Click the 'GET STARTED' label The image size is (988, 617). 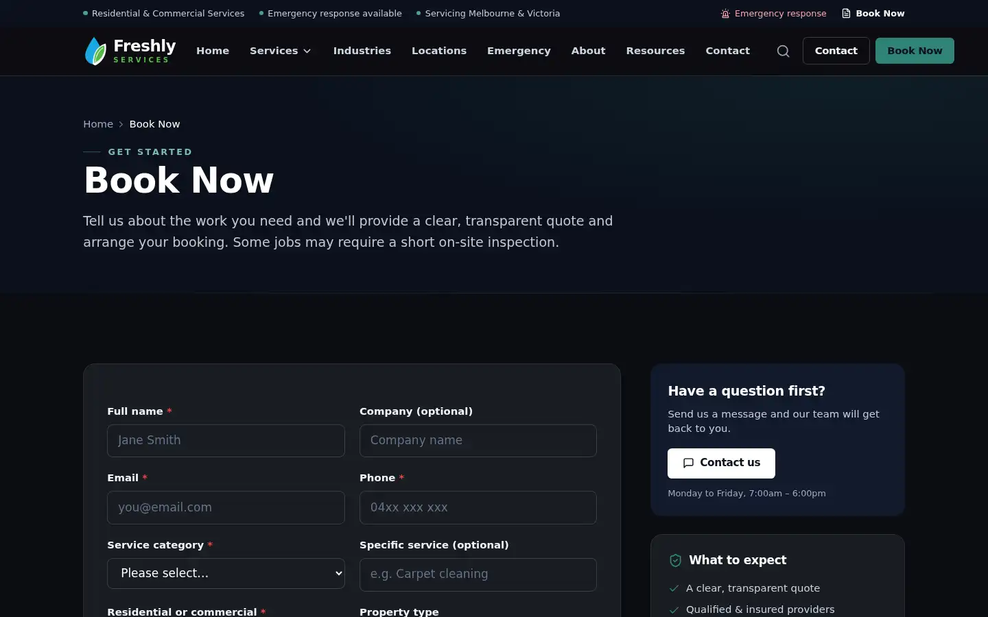click(150, 152)
